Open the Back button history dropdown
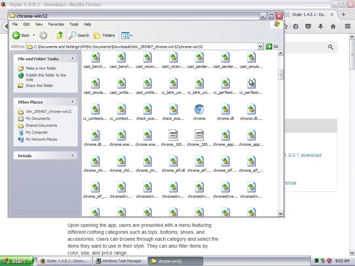355x266 pixels. 34,35
